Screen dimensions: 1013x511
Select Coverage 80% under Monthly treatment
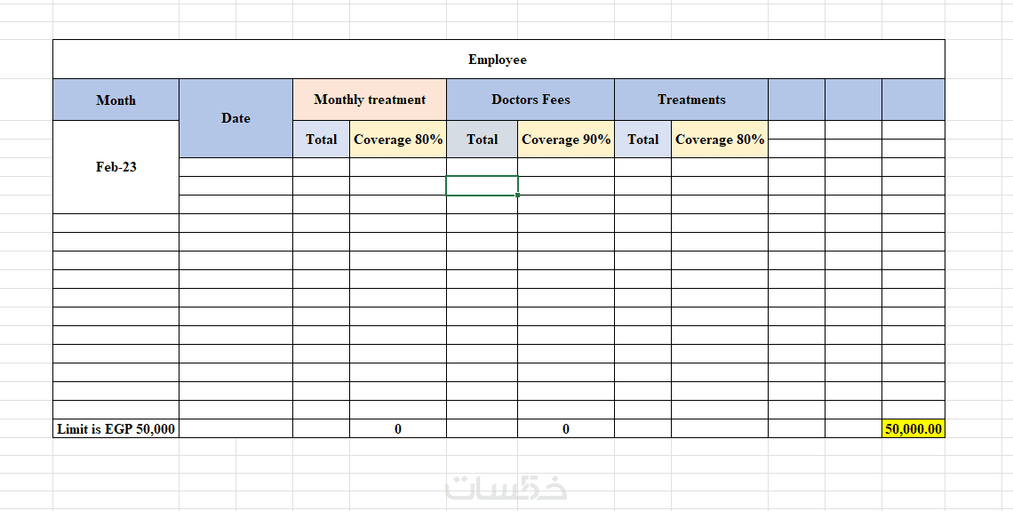pos(398,139)
